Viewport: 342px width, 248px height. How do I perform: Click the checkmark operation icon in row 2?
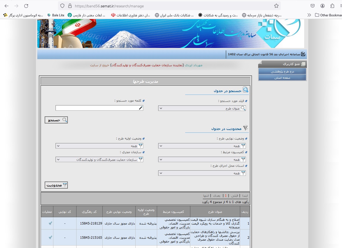click(x=50, y=237)
